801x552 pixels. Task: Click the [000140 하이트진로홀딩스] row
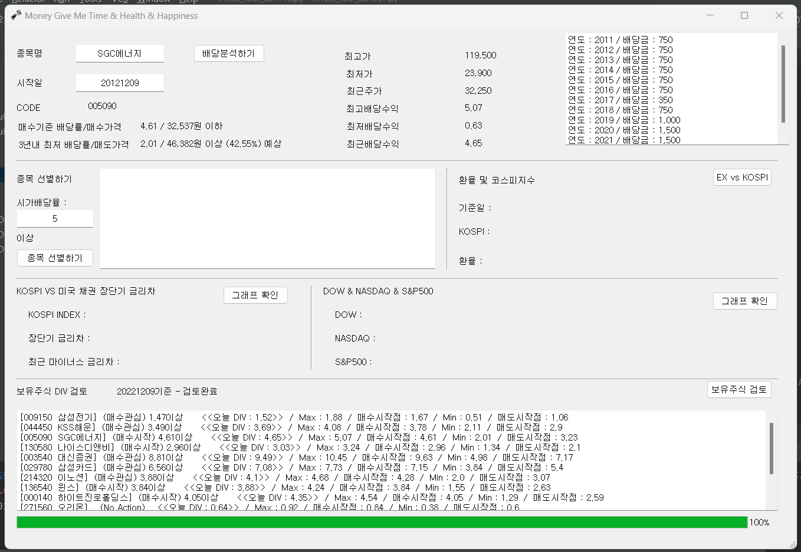[312, 497]
